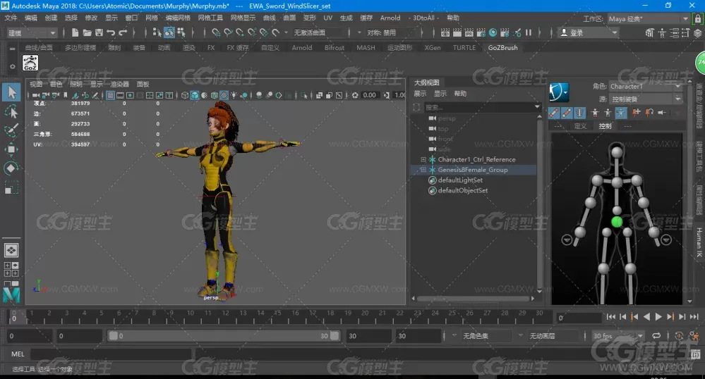Go to start of playback range

coord(610,316)
